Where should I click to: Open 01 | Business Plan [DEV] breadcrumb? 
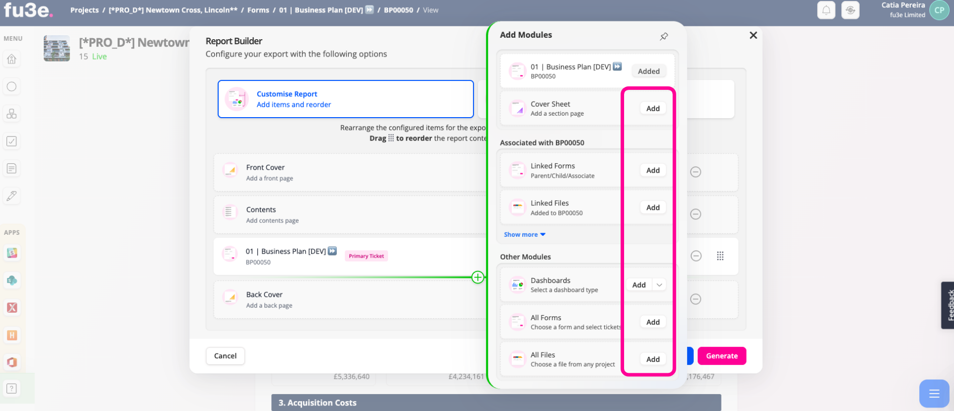(326, 10)
